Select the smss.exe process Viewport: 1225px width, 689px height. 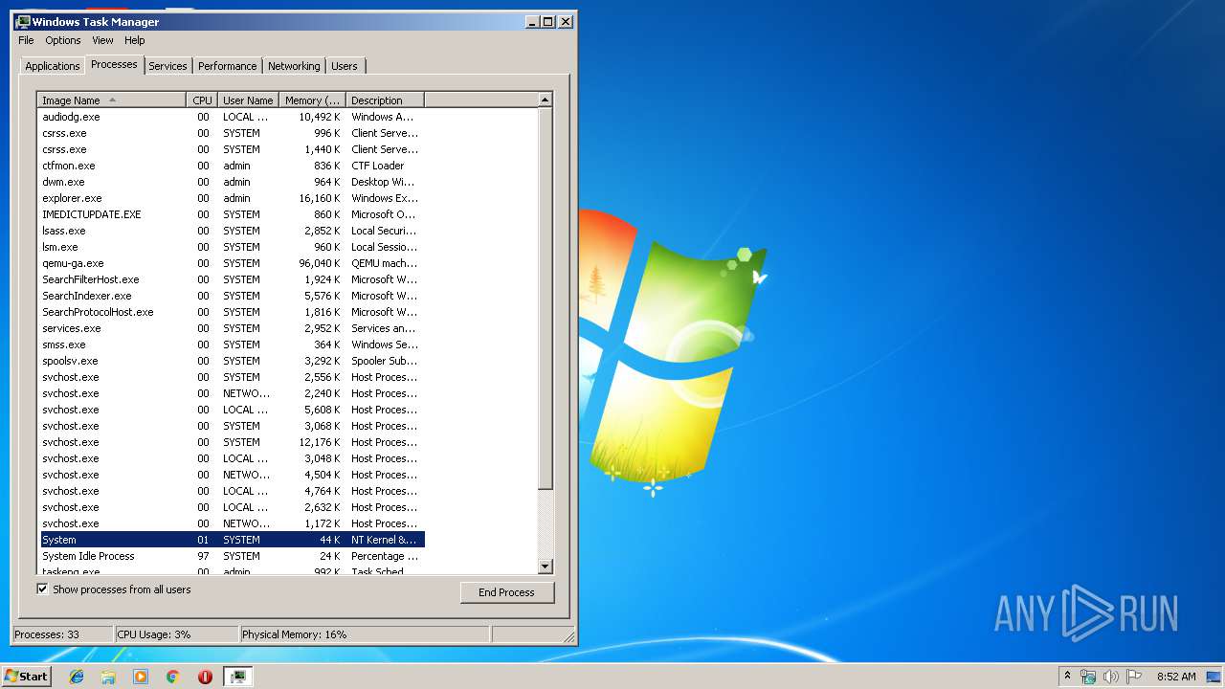(231, 344)
